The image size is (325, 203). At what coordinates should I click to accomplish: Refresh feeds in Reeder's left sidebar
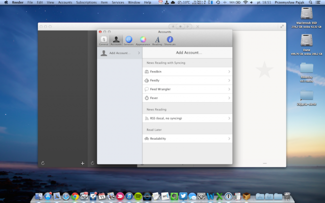pos(42,163)
